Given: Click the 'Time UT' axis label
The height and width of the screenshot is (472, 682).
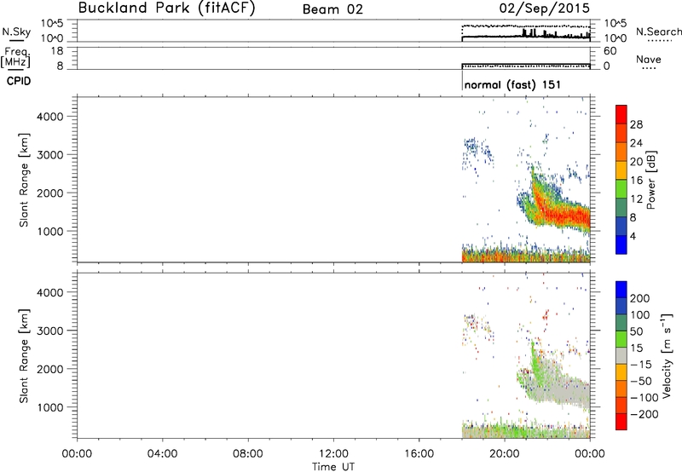Looking at the screenshot, I should tap(333, 467).
